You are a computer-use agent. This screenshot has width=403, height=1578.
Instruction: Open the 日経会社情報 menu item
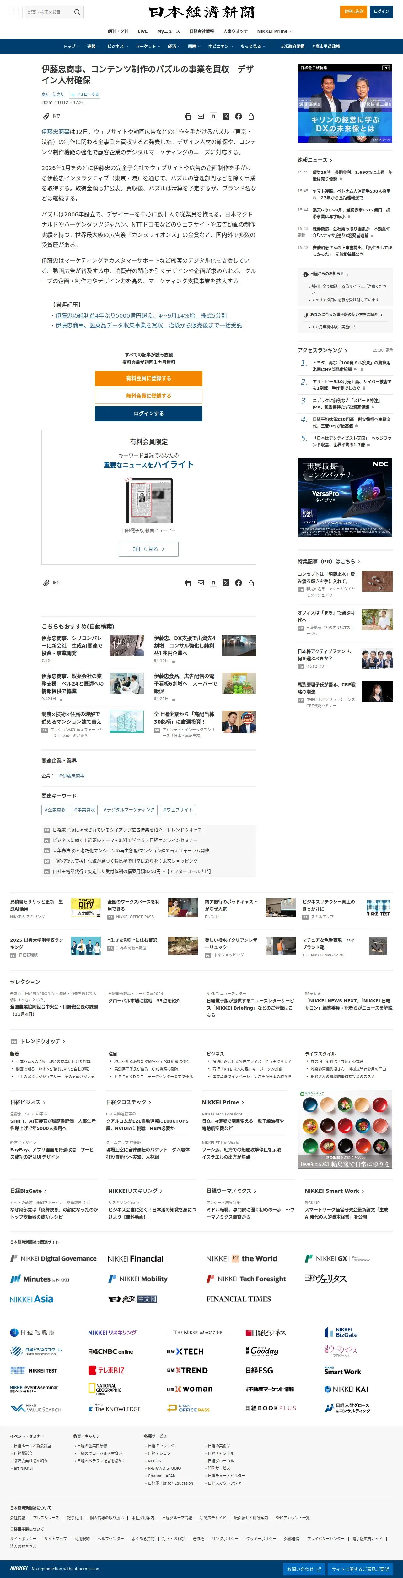202,31
